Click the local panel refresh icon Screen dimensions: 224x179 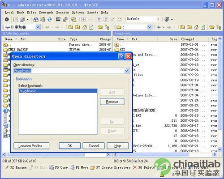[x=91, y=27]
